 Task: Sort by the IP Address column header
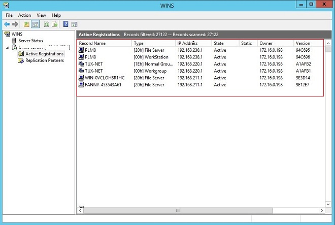(x=193, y=43)
